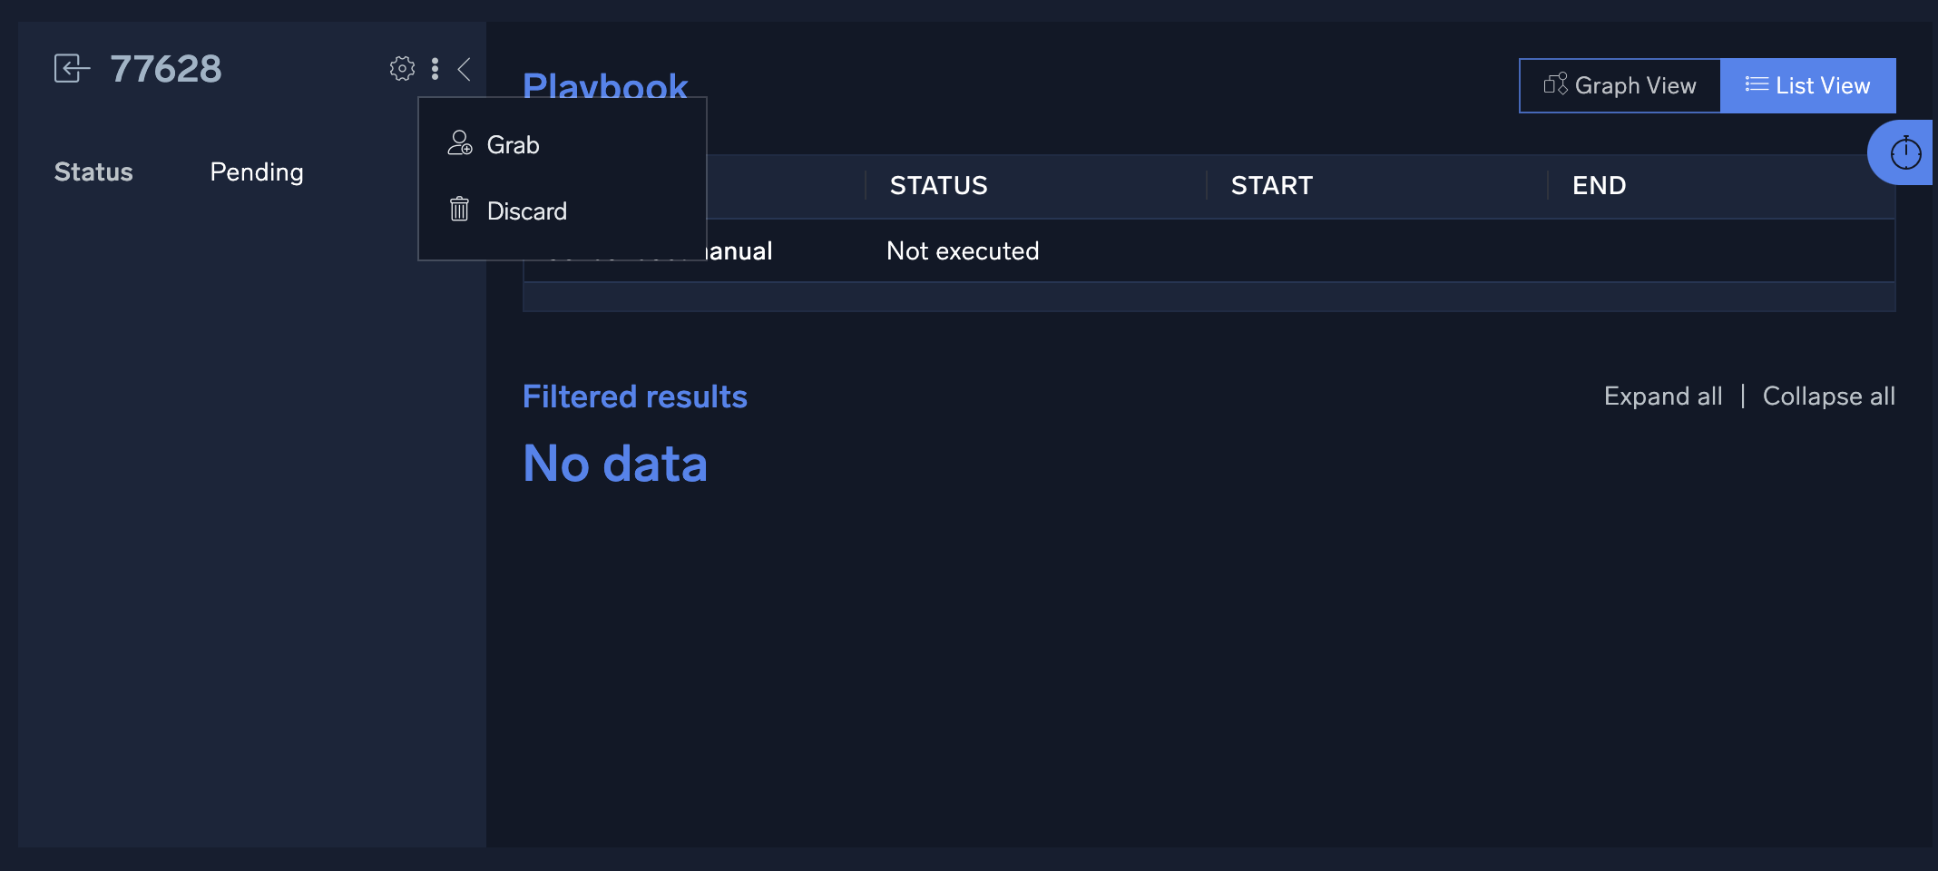Click the person-add icon next to Grab

(x=460, y=143)
